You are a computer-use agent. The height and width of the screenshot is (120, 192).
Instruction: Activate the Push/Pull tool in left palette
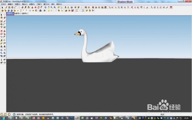[x=5, y=31]
